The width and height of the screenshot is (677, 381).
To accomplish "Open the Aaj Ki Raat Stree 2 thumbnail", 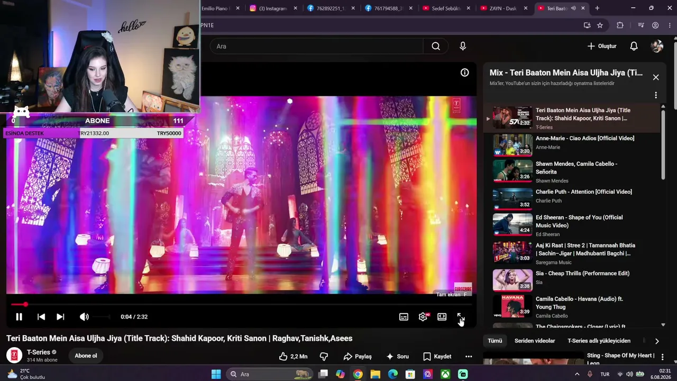I will (x=513, y=253).
